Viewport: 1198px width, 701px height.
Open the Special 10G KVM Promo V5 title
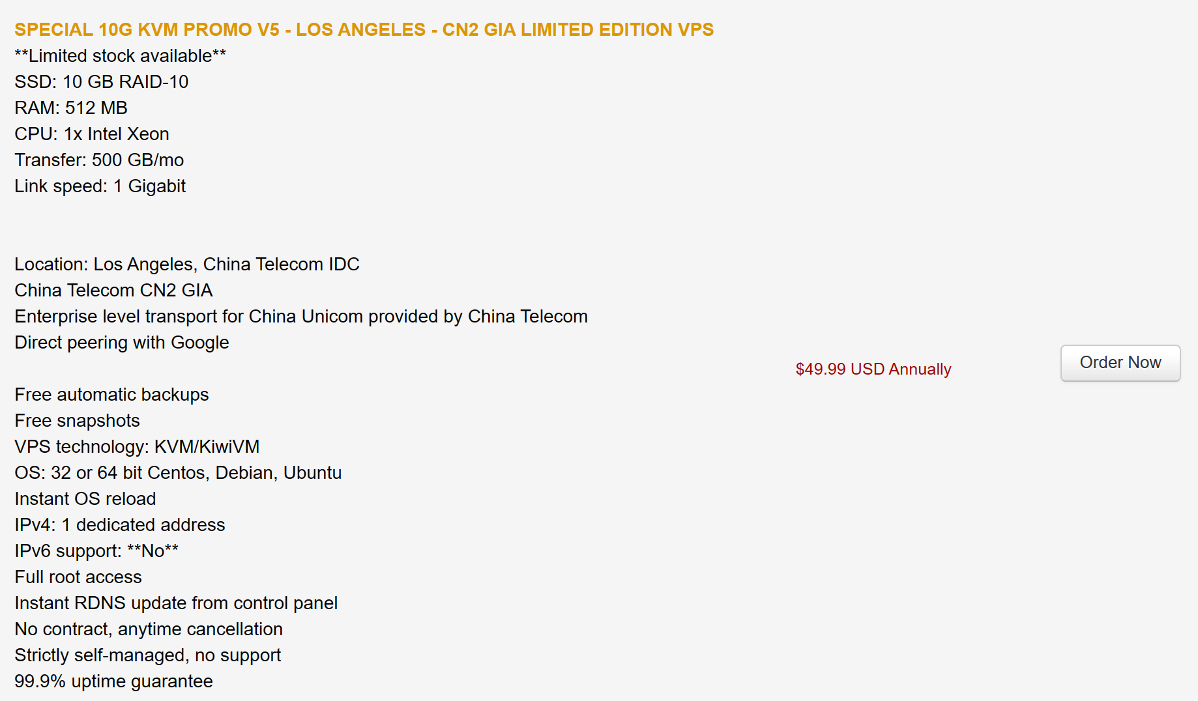[364, 30]
